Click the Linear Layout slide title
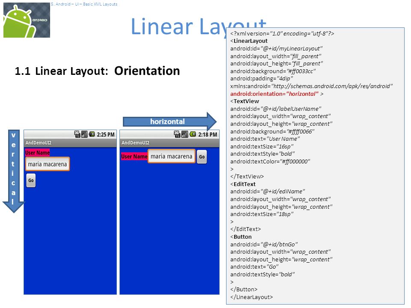The image size is (411, 308). coord(198,27)
